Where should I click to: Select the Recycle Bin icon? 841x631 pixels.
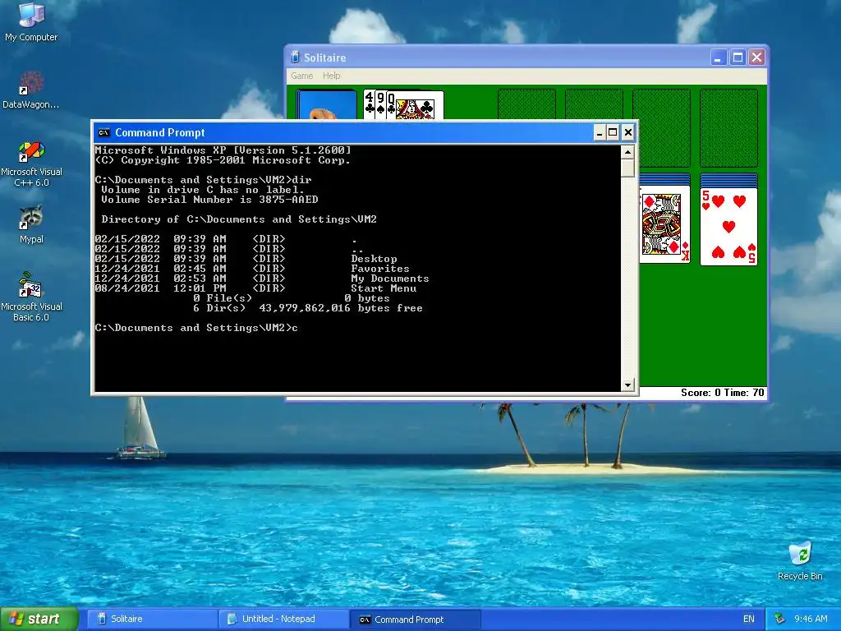point(800,560)
